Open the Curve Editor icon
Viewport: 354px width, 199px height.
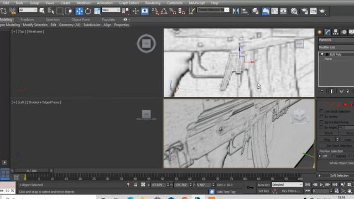pyautogui.click(x=274, y=11)
